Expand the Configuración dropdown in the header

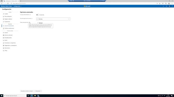coord(17,6)
